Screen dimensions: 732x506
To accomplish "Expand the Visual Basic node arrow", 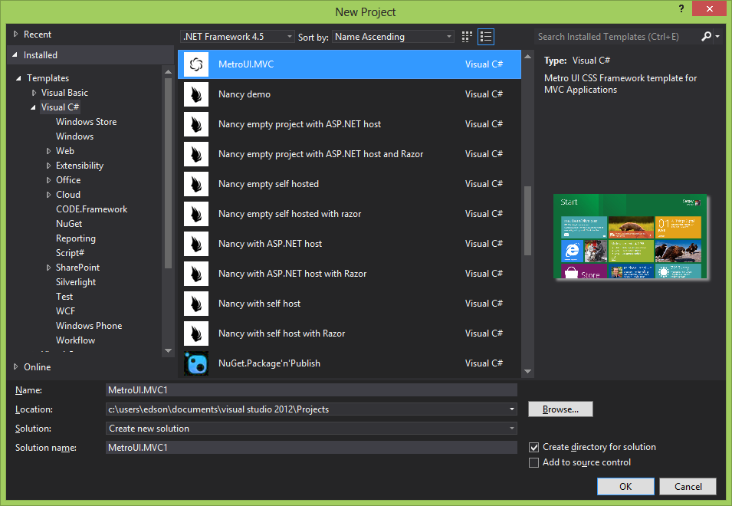I will [x=34, y=93].
